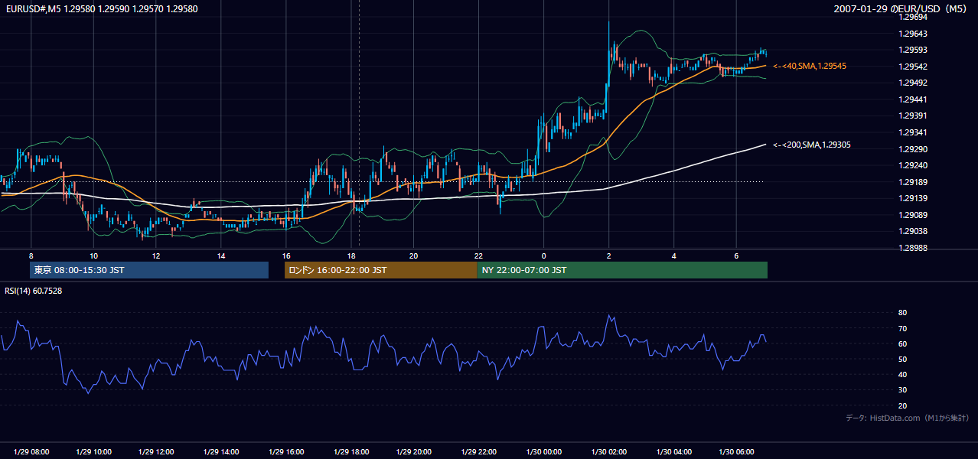Select the 1/29 08:00 date label
The width and height of the screenshot is (978, 459).
31,451
